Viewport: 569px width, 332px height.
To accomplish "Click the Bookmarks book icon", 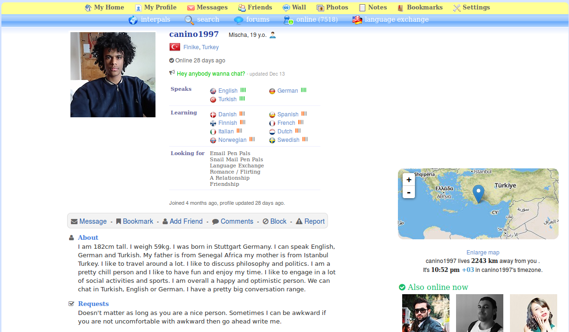I will [x=401, y=8].
